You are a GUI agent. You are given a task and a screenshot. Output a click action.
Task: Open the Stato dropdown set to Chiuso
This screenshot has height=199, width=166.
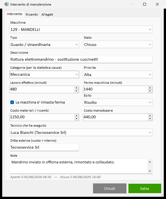[118, 45]
